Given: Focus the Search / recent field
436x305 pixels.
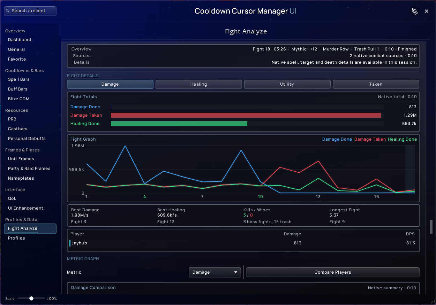Looking at the screenshot, I should pos(30,11).
